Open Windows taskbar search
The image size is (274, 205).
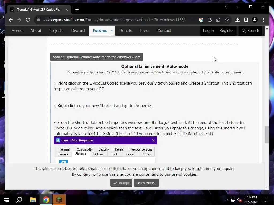point(19,200)
